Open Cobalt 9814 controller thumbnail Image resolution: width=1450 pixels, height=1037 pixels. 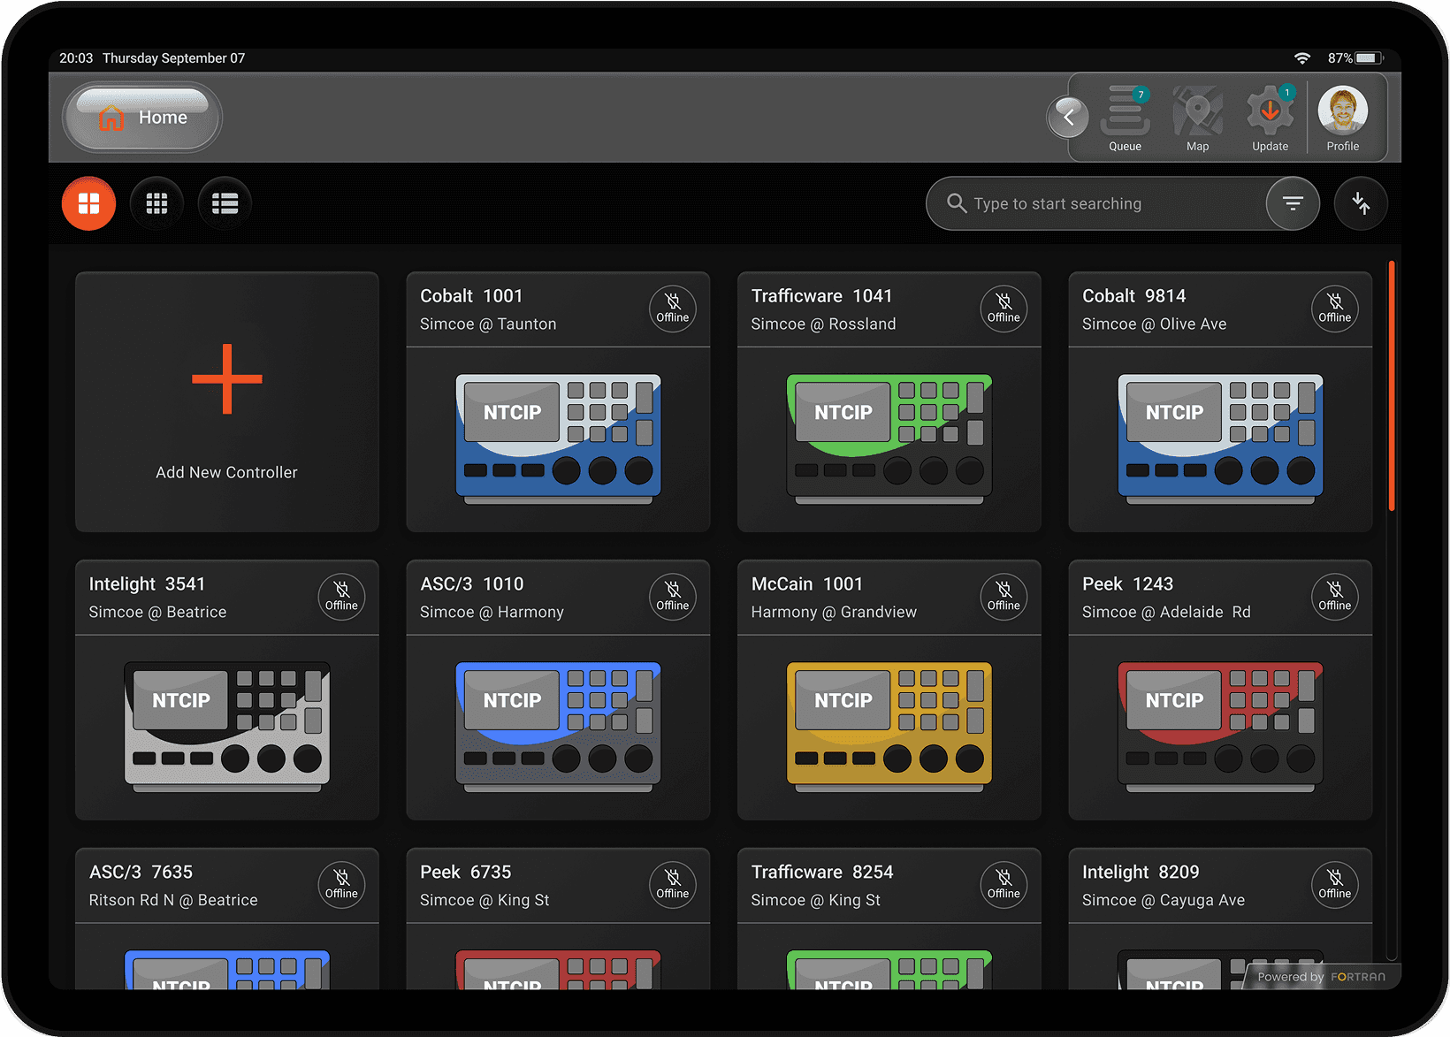(x=1220, y=438)
